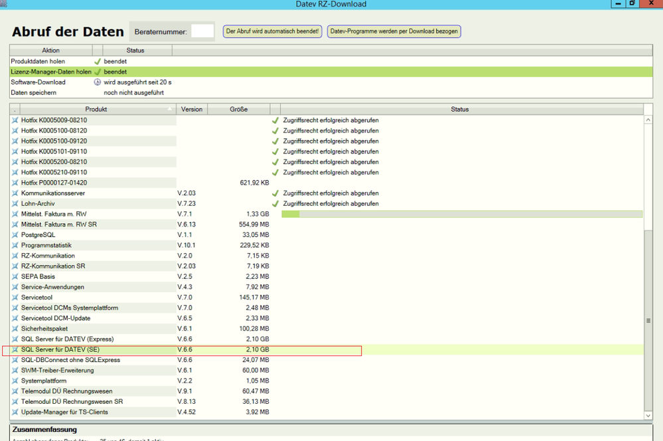Screen dimensions: 663x441
Task: Select Servicetool DCM-Update row
Action: [327, 318]
